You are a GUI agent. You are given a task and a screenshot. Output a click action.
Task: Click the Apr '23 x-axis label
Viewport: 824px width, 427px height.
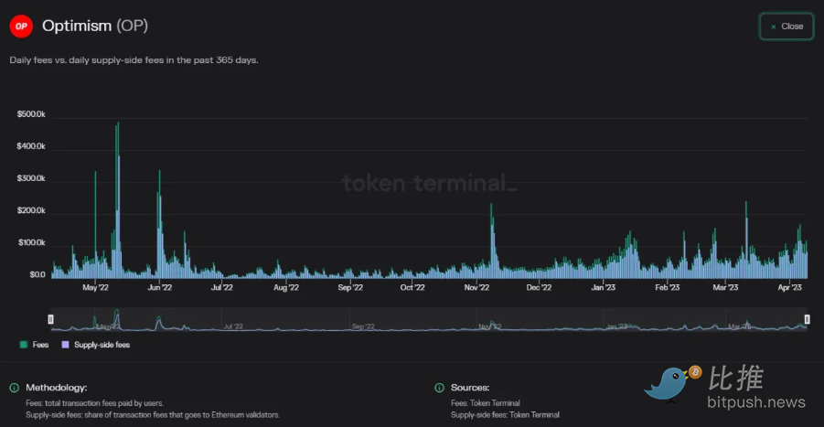point(790,287)
